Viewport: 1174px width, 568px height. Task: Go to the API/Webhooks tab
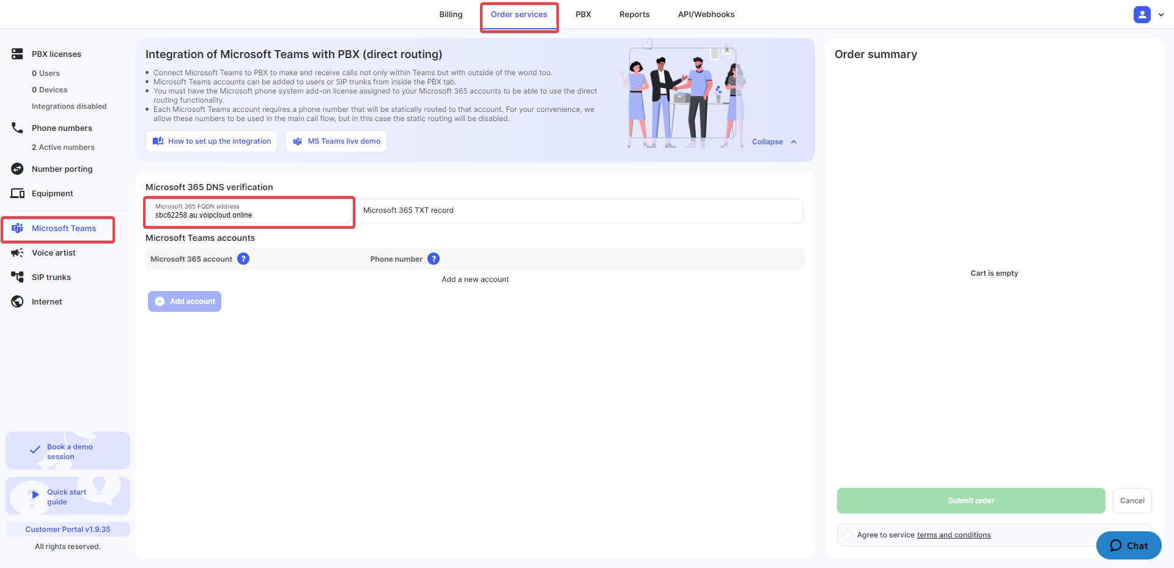coord(706,15)
